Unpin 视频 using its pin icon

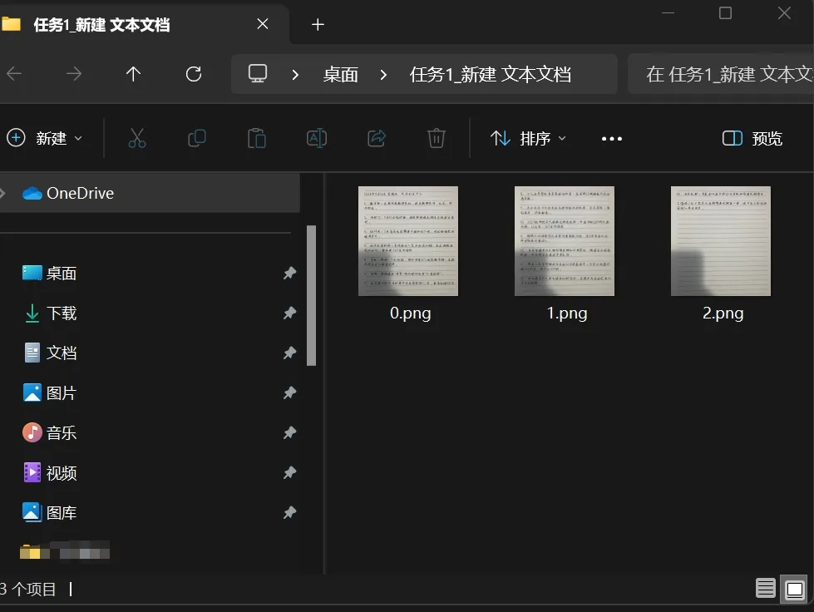289,472
